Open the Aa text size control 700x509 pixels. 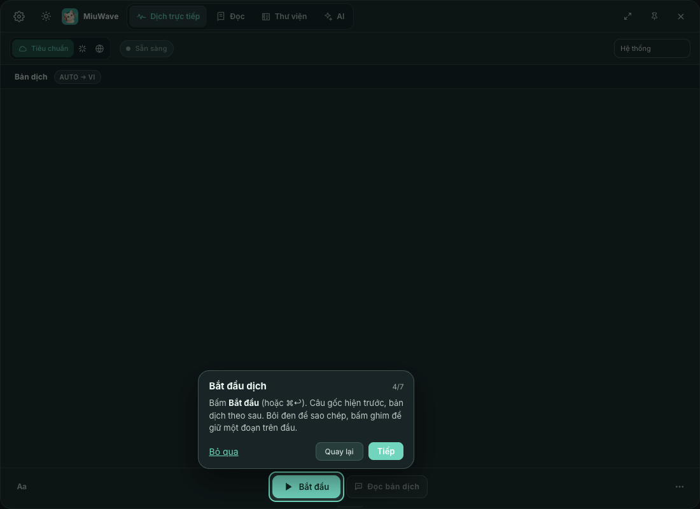[22, 487]
